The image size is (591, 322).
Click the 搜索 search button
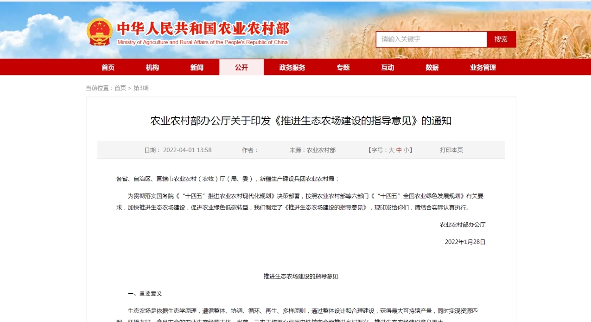(x=502, y=39)
